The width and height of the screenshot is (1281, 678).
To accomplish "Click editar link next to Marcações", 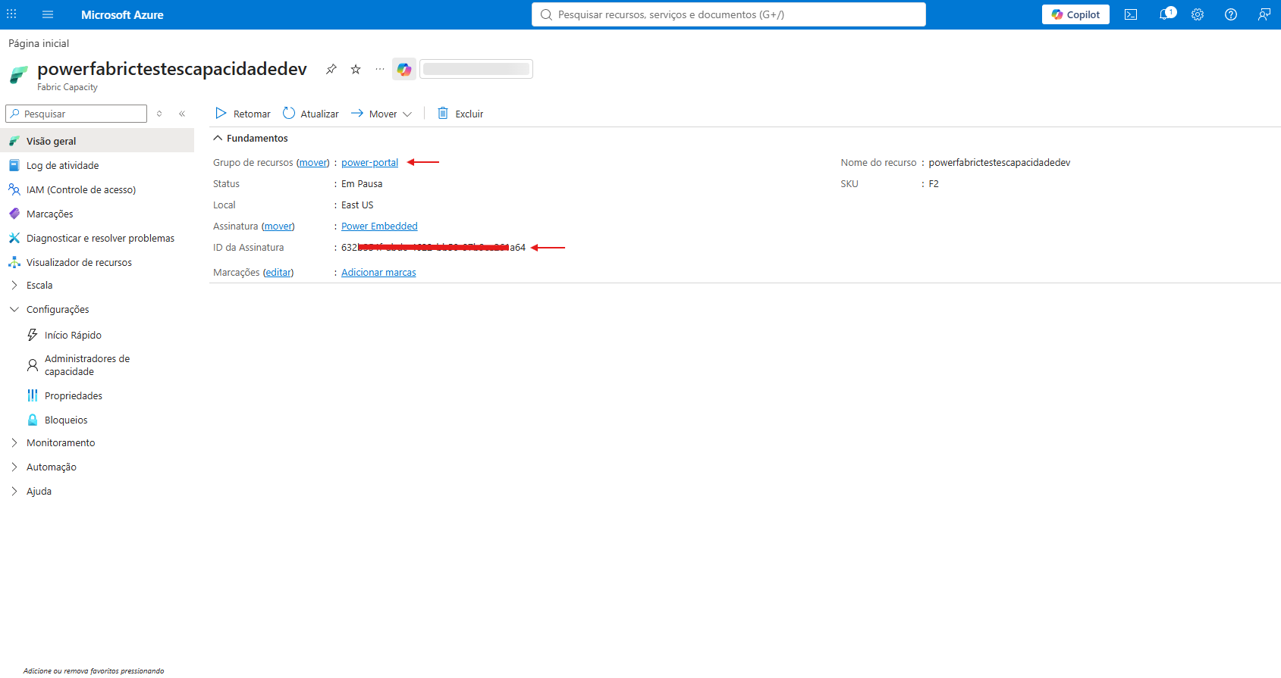I will click(278, 273).
